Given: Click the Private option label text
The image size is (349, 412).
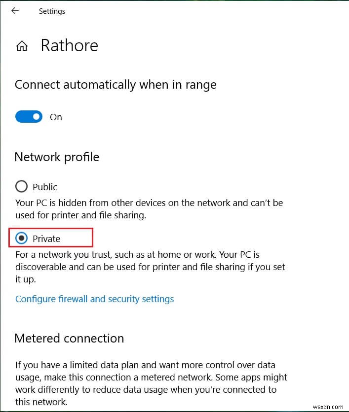Looking at the screenshot, I should coord(46,239).
